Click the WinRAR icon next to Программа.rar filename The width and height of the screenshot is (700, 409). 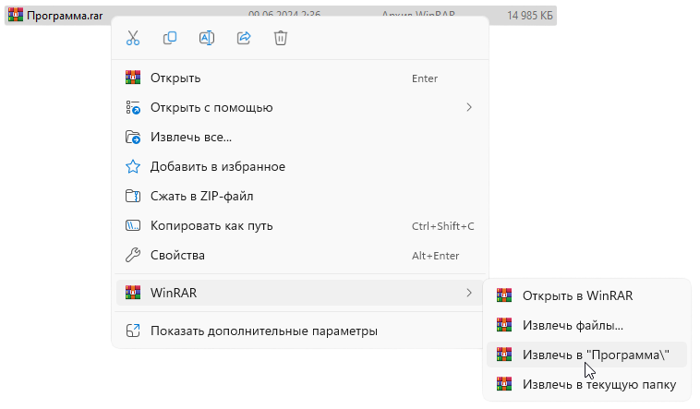(16, 15)
